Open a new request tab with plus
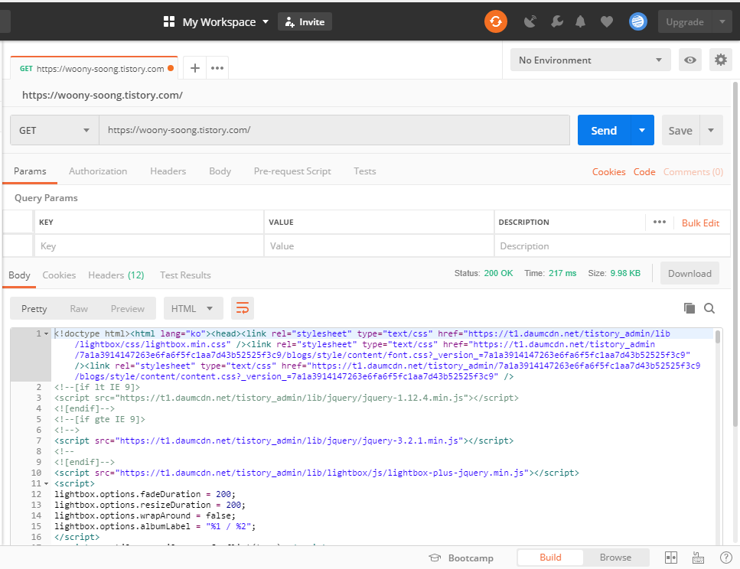 [x=195, y=68]
